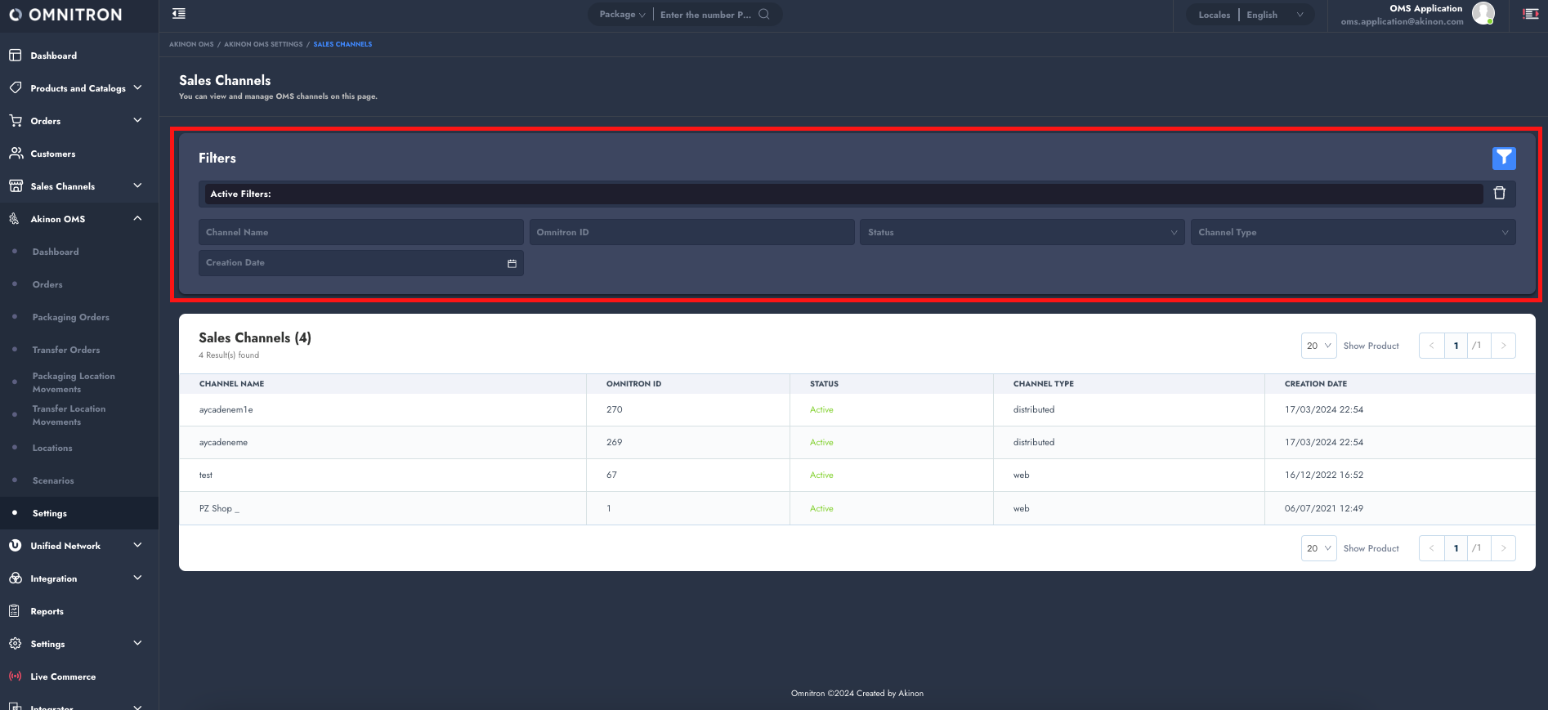Open the Channel Type filter dropdown
The height and width of the screenshot is (710, 1548).
(x=1352, y=232)
